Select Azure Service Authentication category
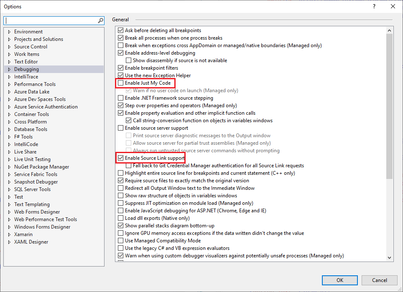 pos(46,107)
